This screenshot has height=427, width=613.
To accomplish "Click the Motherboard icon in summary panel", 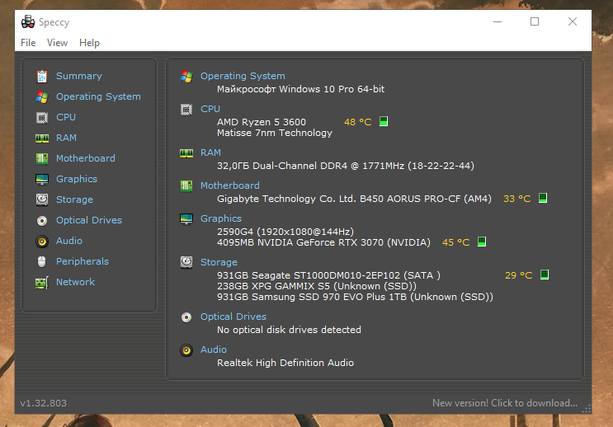I will tap(186, 186).
